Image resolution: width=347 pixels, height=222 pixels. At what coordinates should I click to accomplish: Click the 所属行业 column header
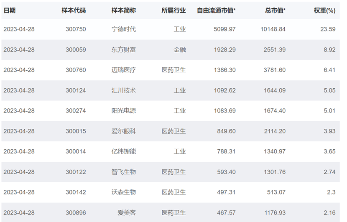pyautogui.click(x=173, y=10)
